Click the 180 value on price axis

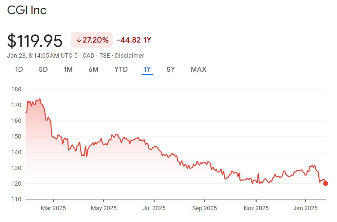(x=16, y=89)
